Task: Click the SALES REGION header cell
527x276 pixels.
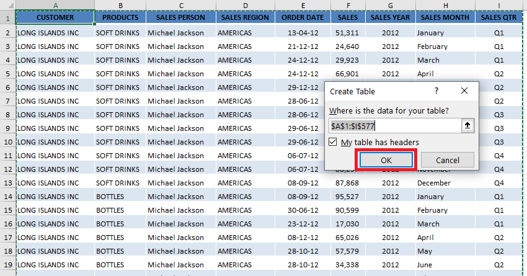Action: [x=245, y=17]
